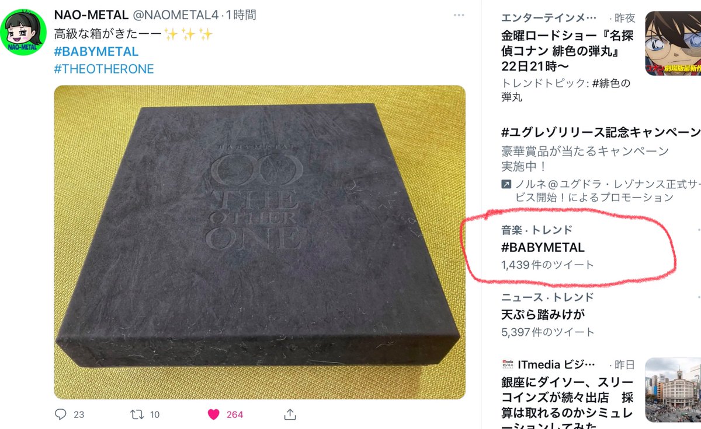Open the NAO-METAL display name
This screenshot has width=701, height=429.
91,15
